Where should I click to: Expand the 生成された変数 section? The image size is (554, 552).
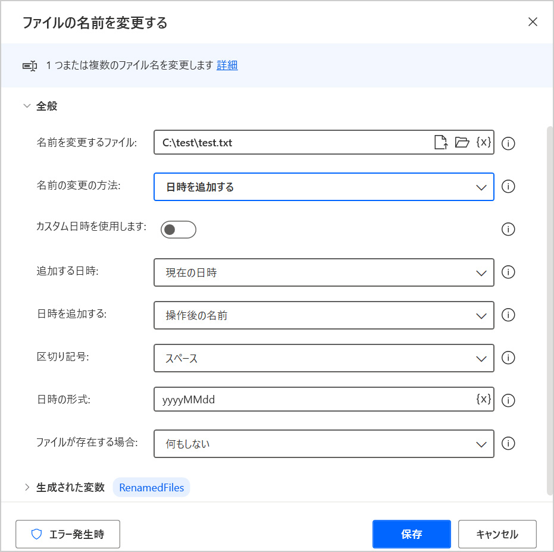click(27, 488)
